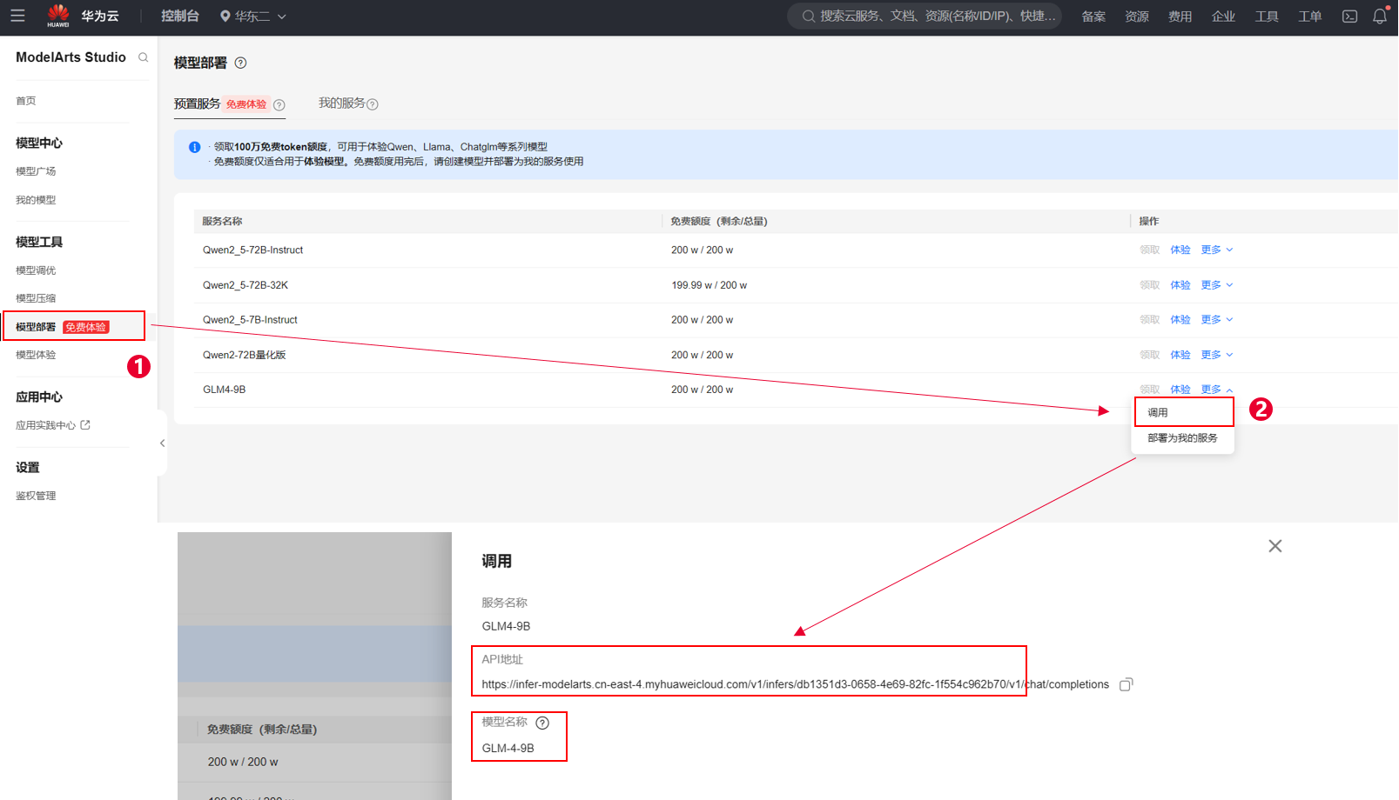Open the 企业 menu item

(1223, 17)
